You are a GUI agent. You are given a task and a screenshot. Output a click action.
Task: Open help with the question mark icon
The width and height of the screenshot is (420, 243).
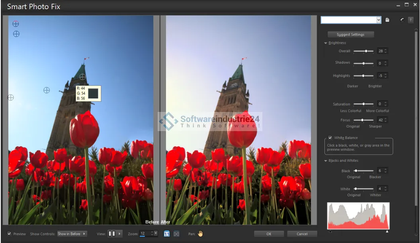pyautogui.click(x=410, y=20)
